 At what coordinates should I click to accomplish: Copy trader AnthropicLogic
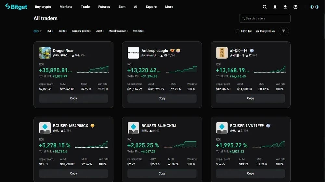click(162, 98)
